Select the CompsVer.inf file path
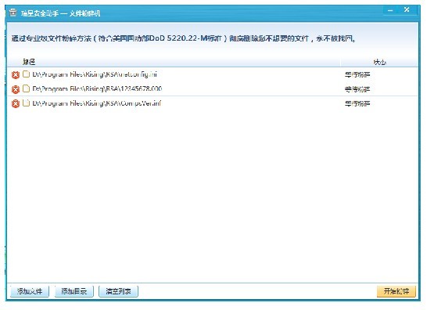Screen dimensions: 434x310 tap(97, 103)
